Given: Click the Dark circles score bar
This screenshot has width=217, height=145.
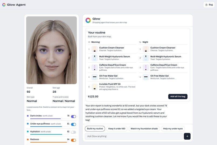Looking at the screenshot, I should [50, 119].
